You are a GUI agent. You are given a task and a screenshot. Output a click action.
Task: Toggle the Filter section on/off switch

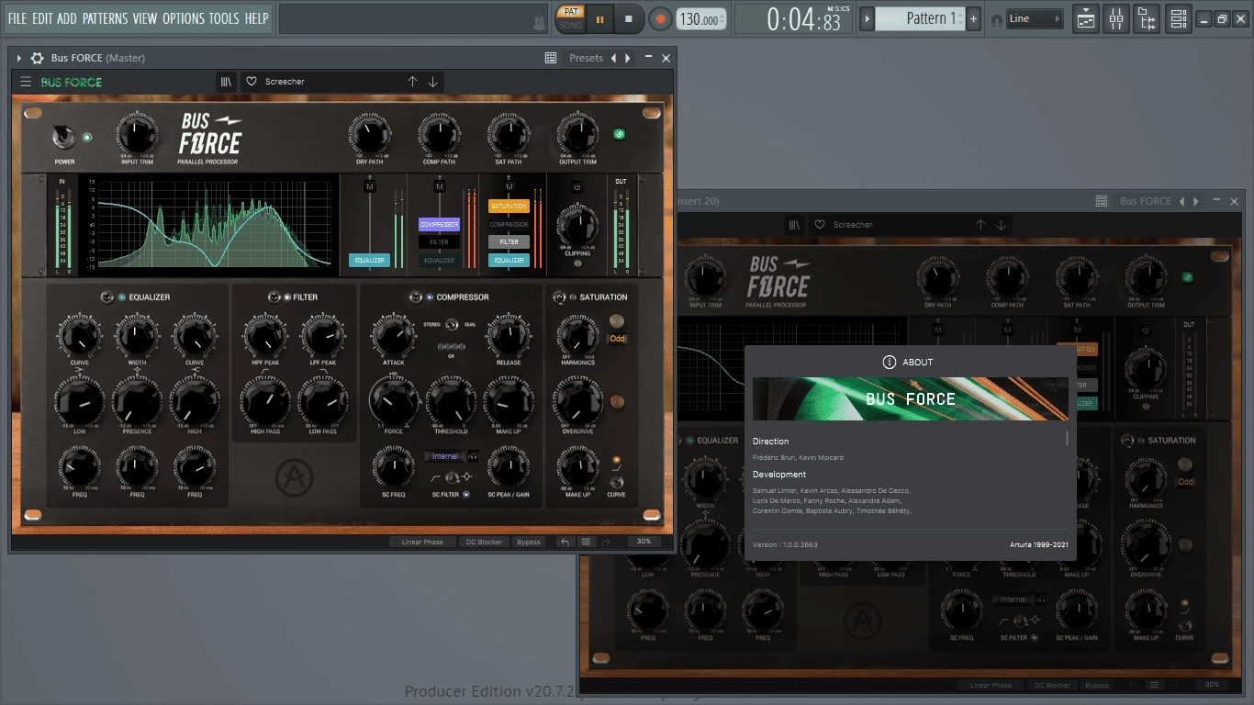[274, 297]
